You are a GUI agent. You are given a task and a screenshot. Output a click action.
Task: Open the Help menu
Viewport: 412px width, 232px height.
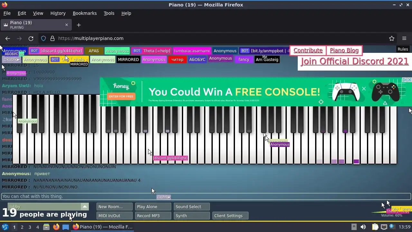pyautogui.click(x=126, y=13)
